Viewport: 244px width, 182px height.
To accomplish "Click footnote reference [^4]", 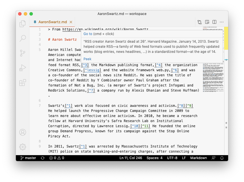I will pyautogui.click(x=159, y=65).
